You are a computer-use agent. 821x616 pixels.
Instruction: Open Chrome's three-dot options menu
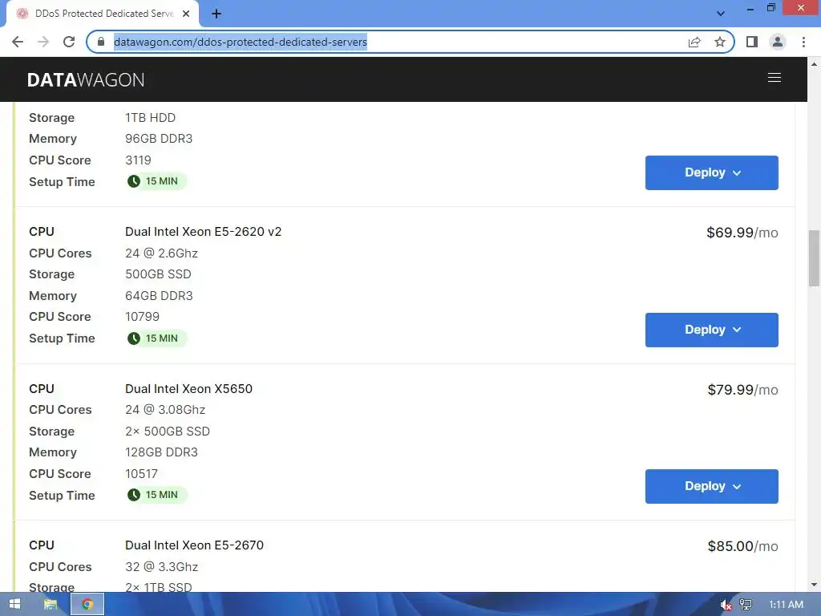click(803, 42)
